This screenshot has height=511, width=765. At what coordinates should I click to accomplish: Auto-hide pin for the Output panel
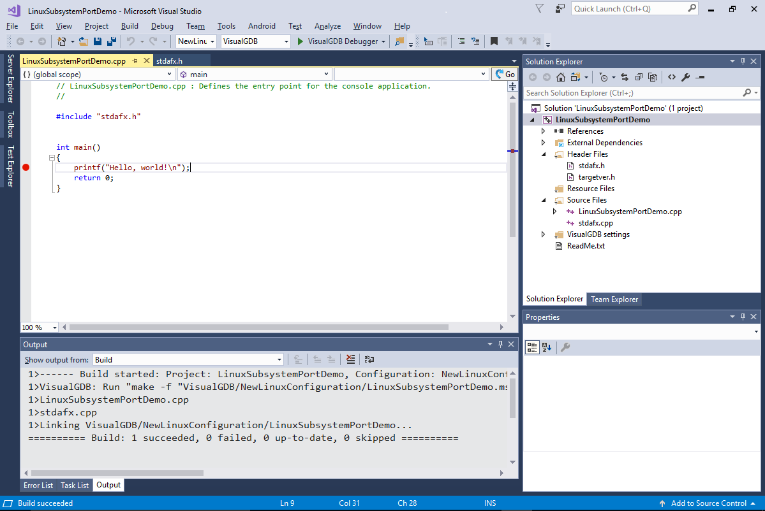coord(500,345)
